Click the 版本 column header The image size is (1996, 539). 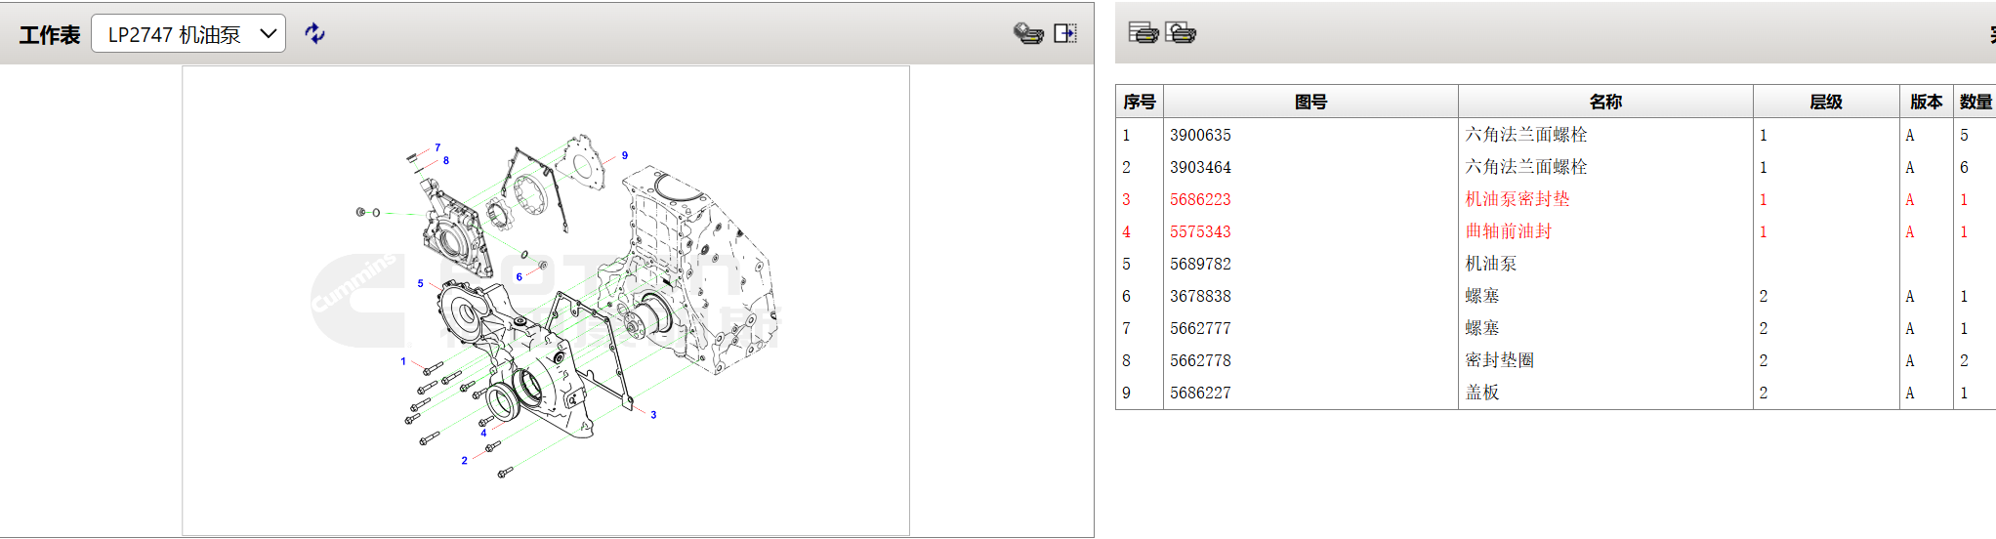(1926, 102)
